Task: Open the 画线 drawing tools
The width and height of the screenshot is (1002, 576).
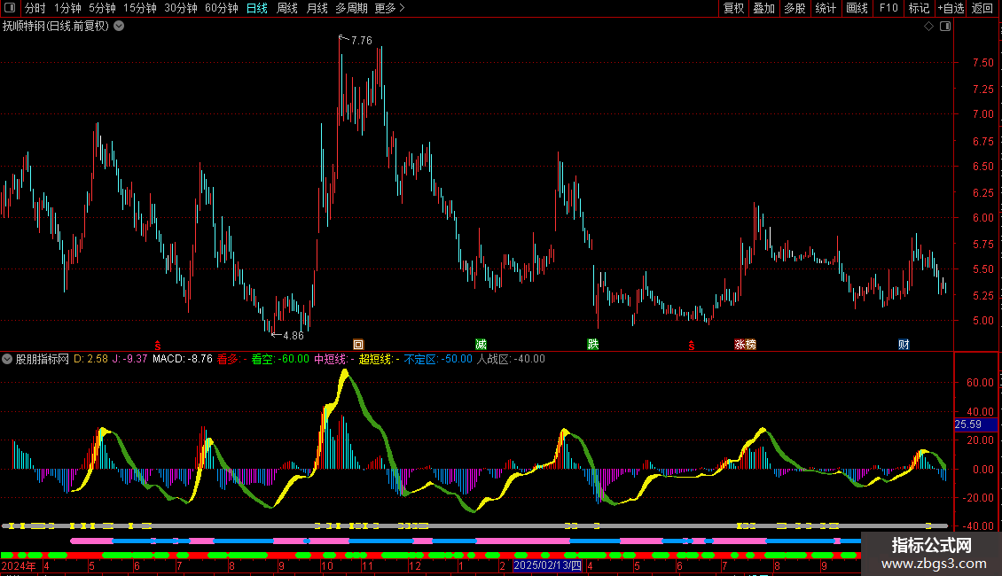Action: tap(857, 8)
